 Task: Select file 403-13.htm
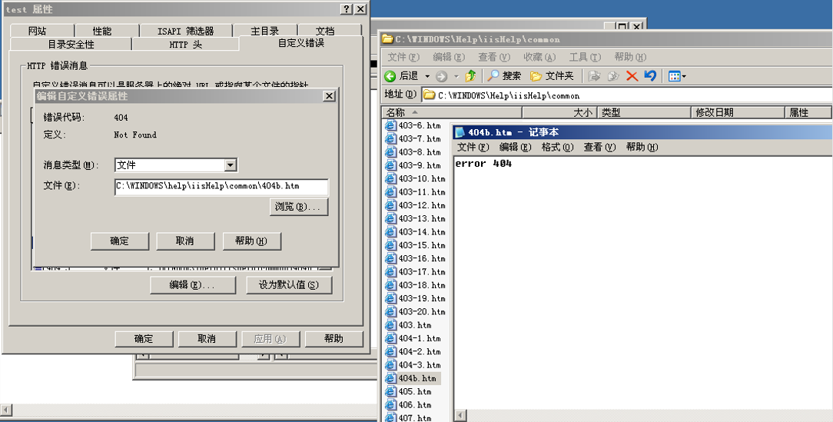click(416, 218)
